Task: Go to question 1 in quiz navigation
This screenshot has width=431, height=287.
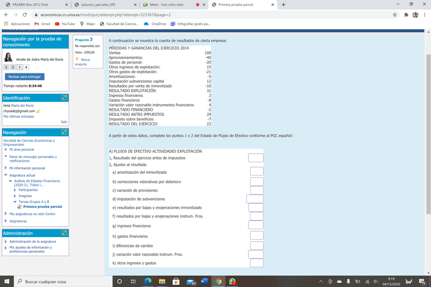Action: pos(6,67)
